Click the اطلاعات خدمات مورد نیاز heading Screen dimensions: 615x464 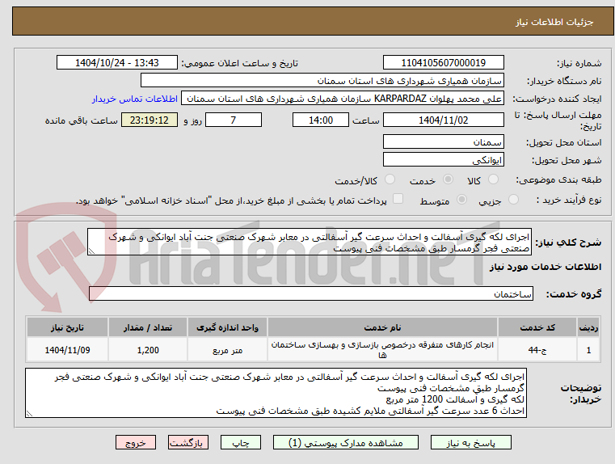545,267
